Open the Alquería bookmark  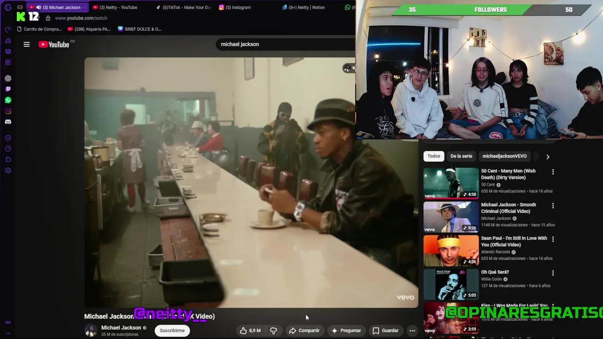pyautogui.click(x=89, y=29)
